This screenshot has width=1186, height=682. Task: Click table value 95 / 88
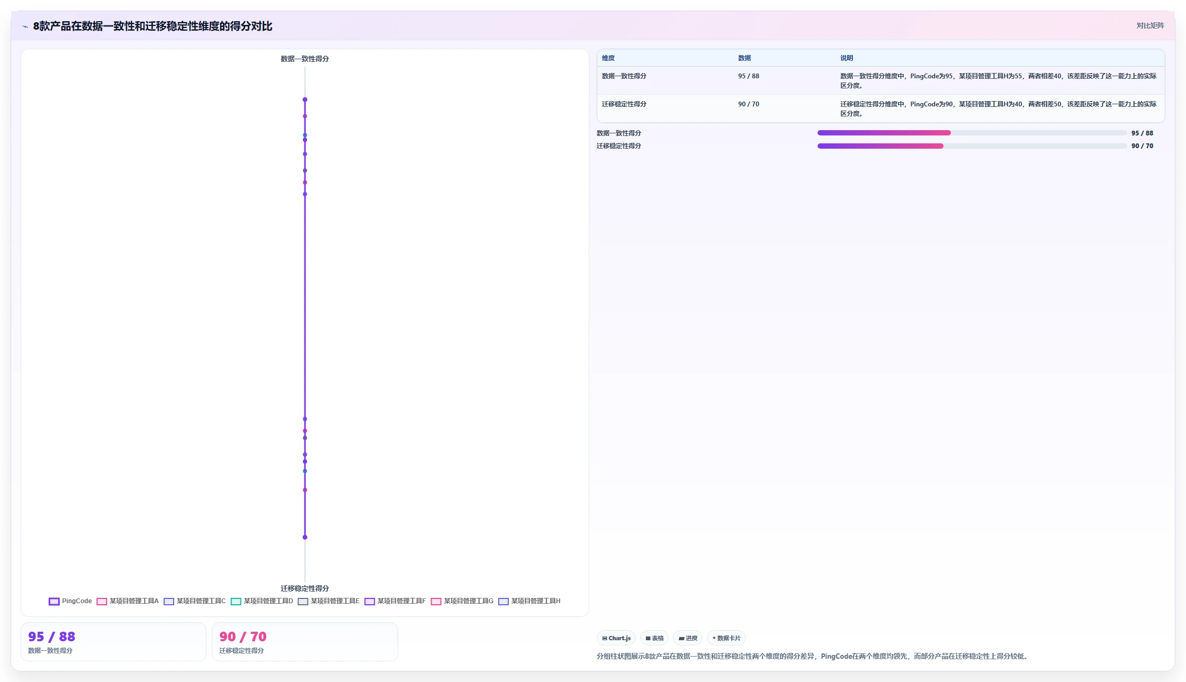(x=749, y=76)
